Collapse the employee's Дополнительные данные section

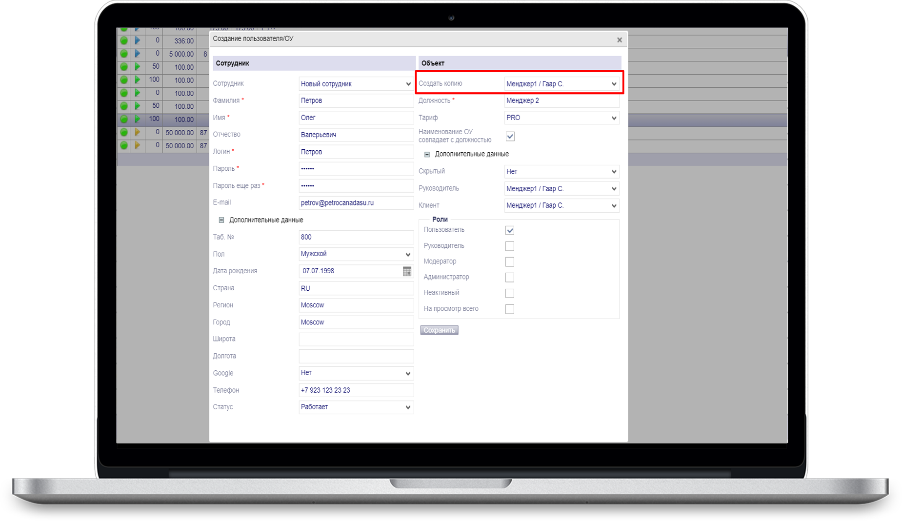click(x=221, y=220)
